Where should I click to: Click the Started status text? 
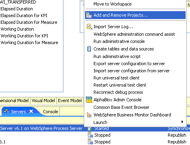coord(101,128)
